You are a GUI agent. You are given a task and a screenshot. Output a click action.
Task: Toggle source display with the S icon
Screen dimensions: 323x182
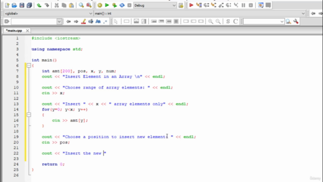pyautogui.click(x=228, y=21)
